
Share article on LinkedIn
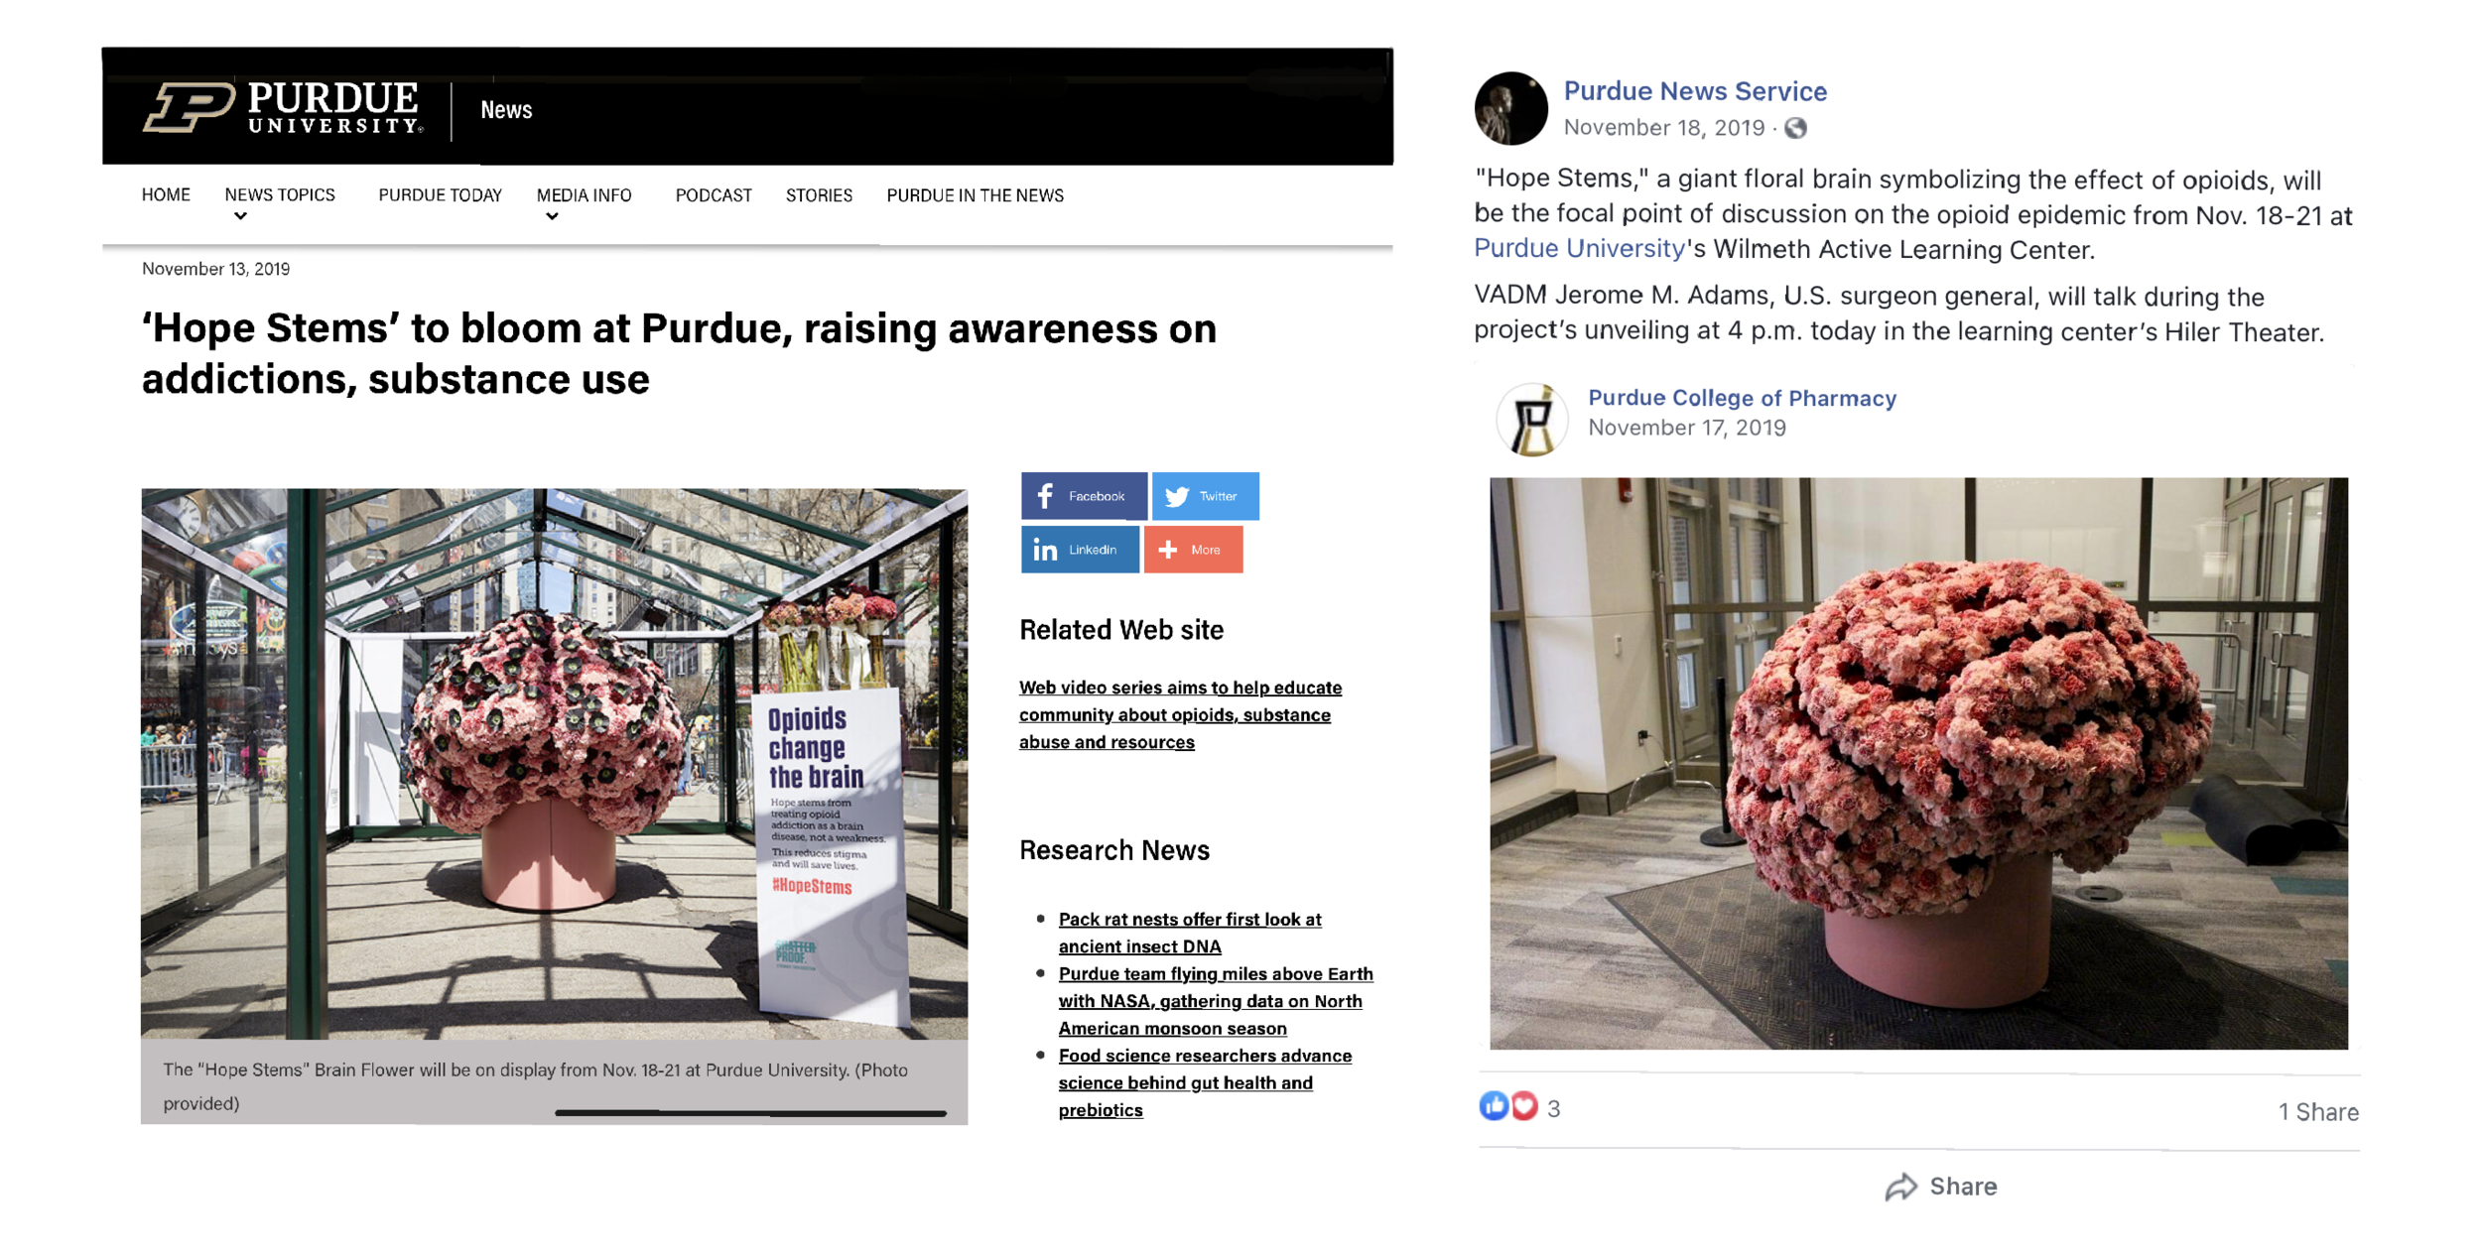(1080, 550)
